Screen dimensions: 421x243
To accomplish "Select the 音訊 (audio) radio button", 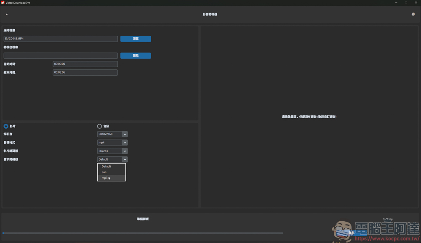I will [x=99, y=126].
